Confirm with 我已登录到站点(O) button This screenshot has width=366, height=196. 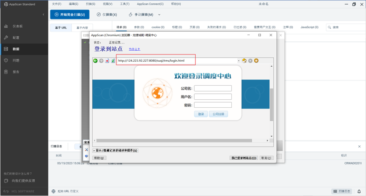(x=244, y=158)
